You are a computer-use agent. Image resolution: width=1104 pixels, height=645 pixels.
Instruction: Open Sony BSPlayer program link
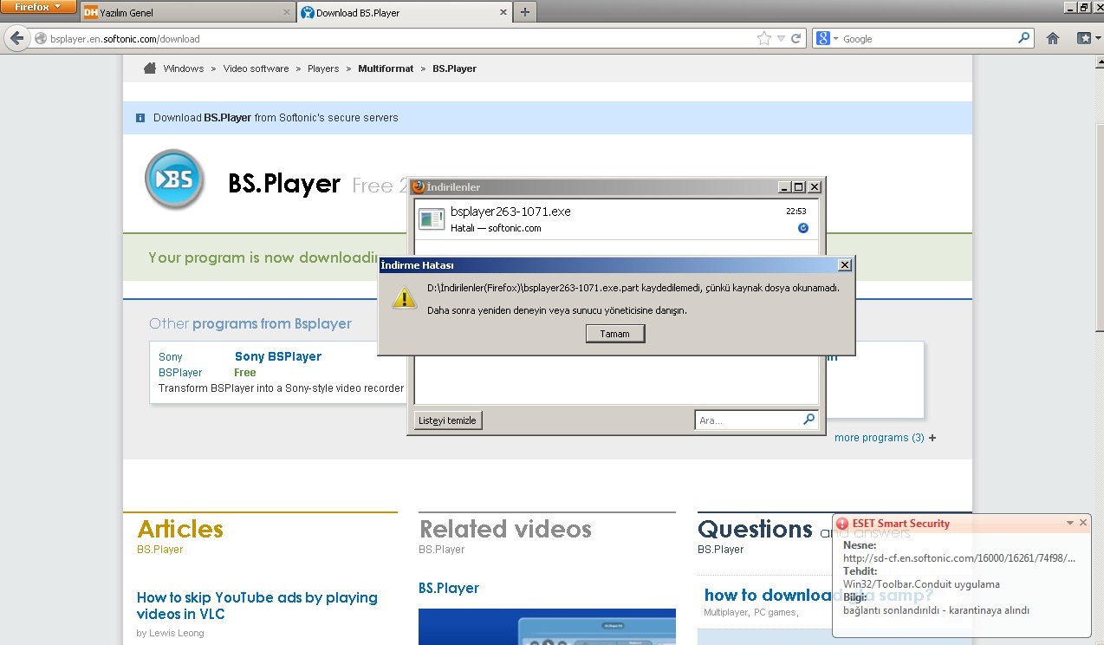278,356
